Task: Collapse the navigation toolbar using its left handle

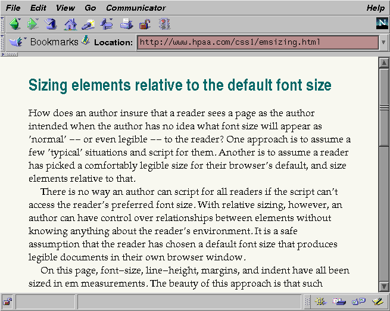Action: [3, 24]
